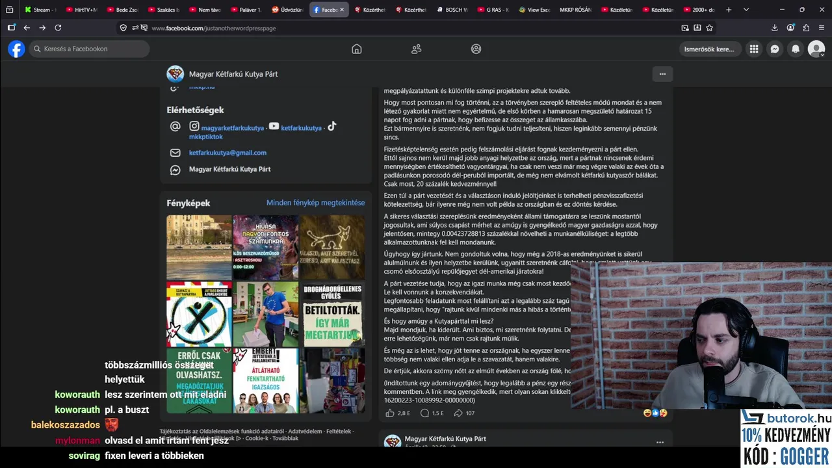Click the install/save page icon beside the star
Image resolution: width=832 pixels, height=468 pixels.
point(697,28)
